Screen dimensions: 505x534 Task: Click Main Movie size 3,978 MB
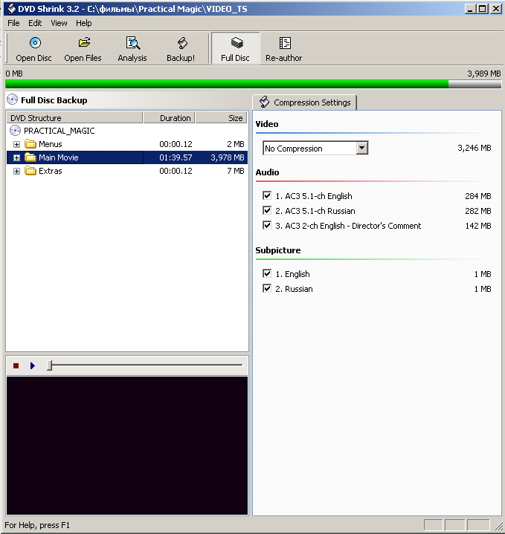pyautogui.click(x=228, y=157)
